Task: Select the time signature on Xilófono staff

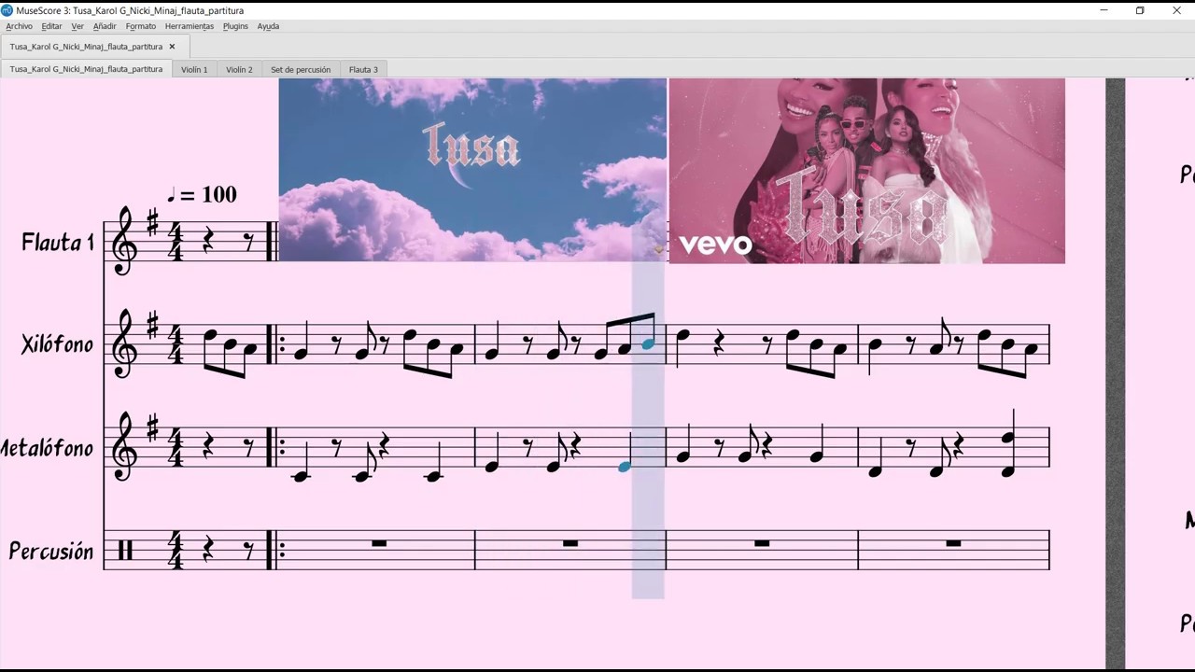Action: 176,344
